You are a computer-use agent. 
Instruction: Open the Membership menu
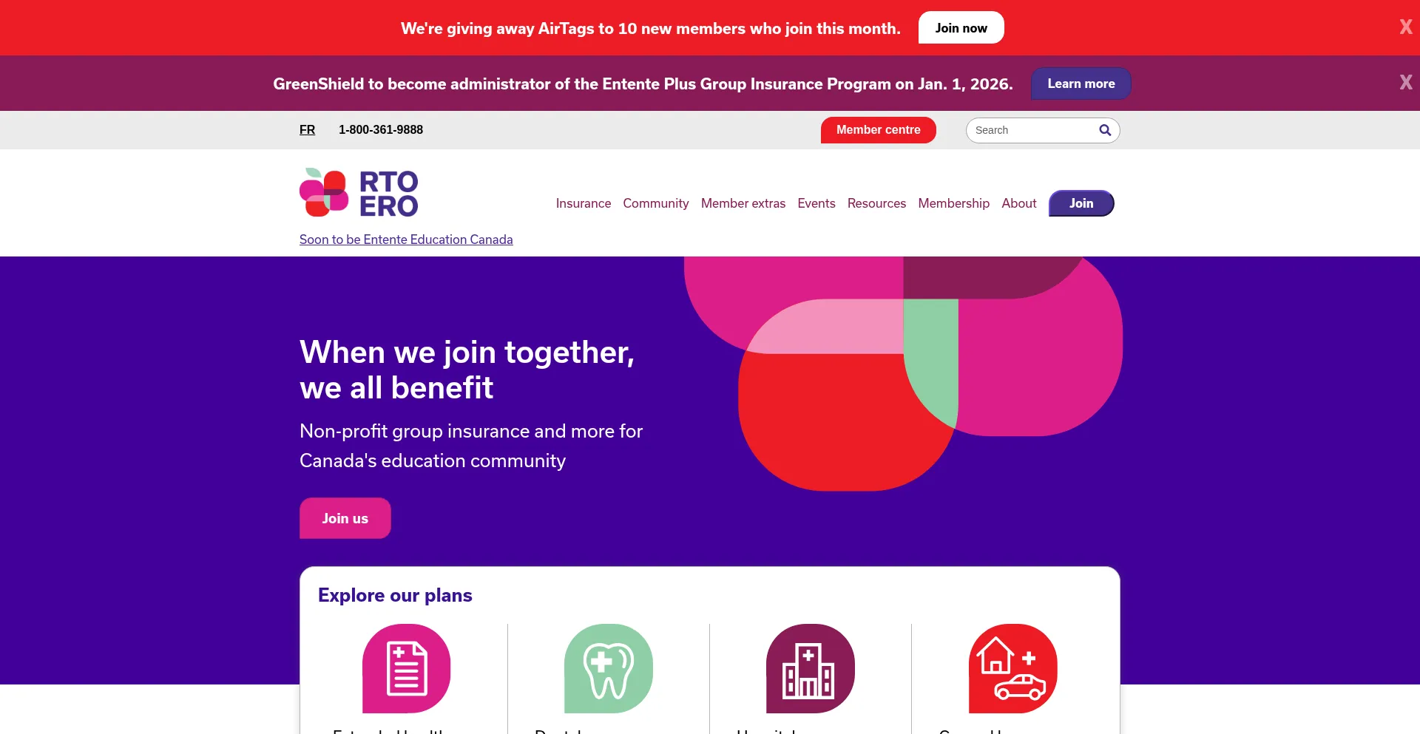coord(953,203)
